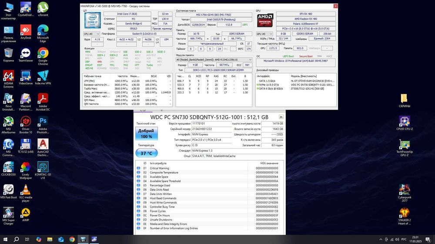The height and width of the screenshot is (244, 435).
Task: Open the memory module selector dropdown
Action: click(x=214, y=59)
